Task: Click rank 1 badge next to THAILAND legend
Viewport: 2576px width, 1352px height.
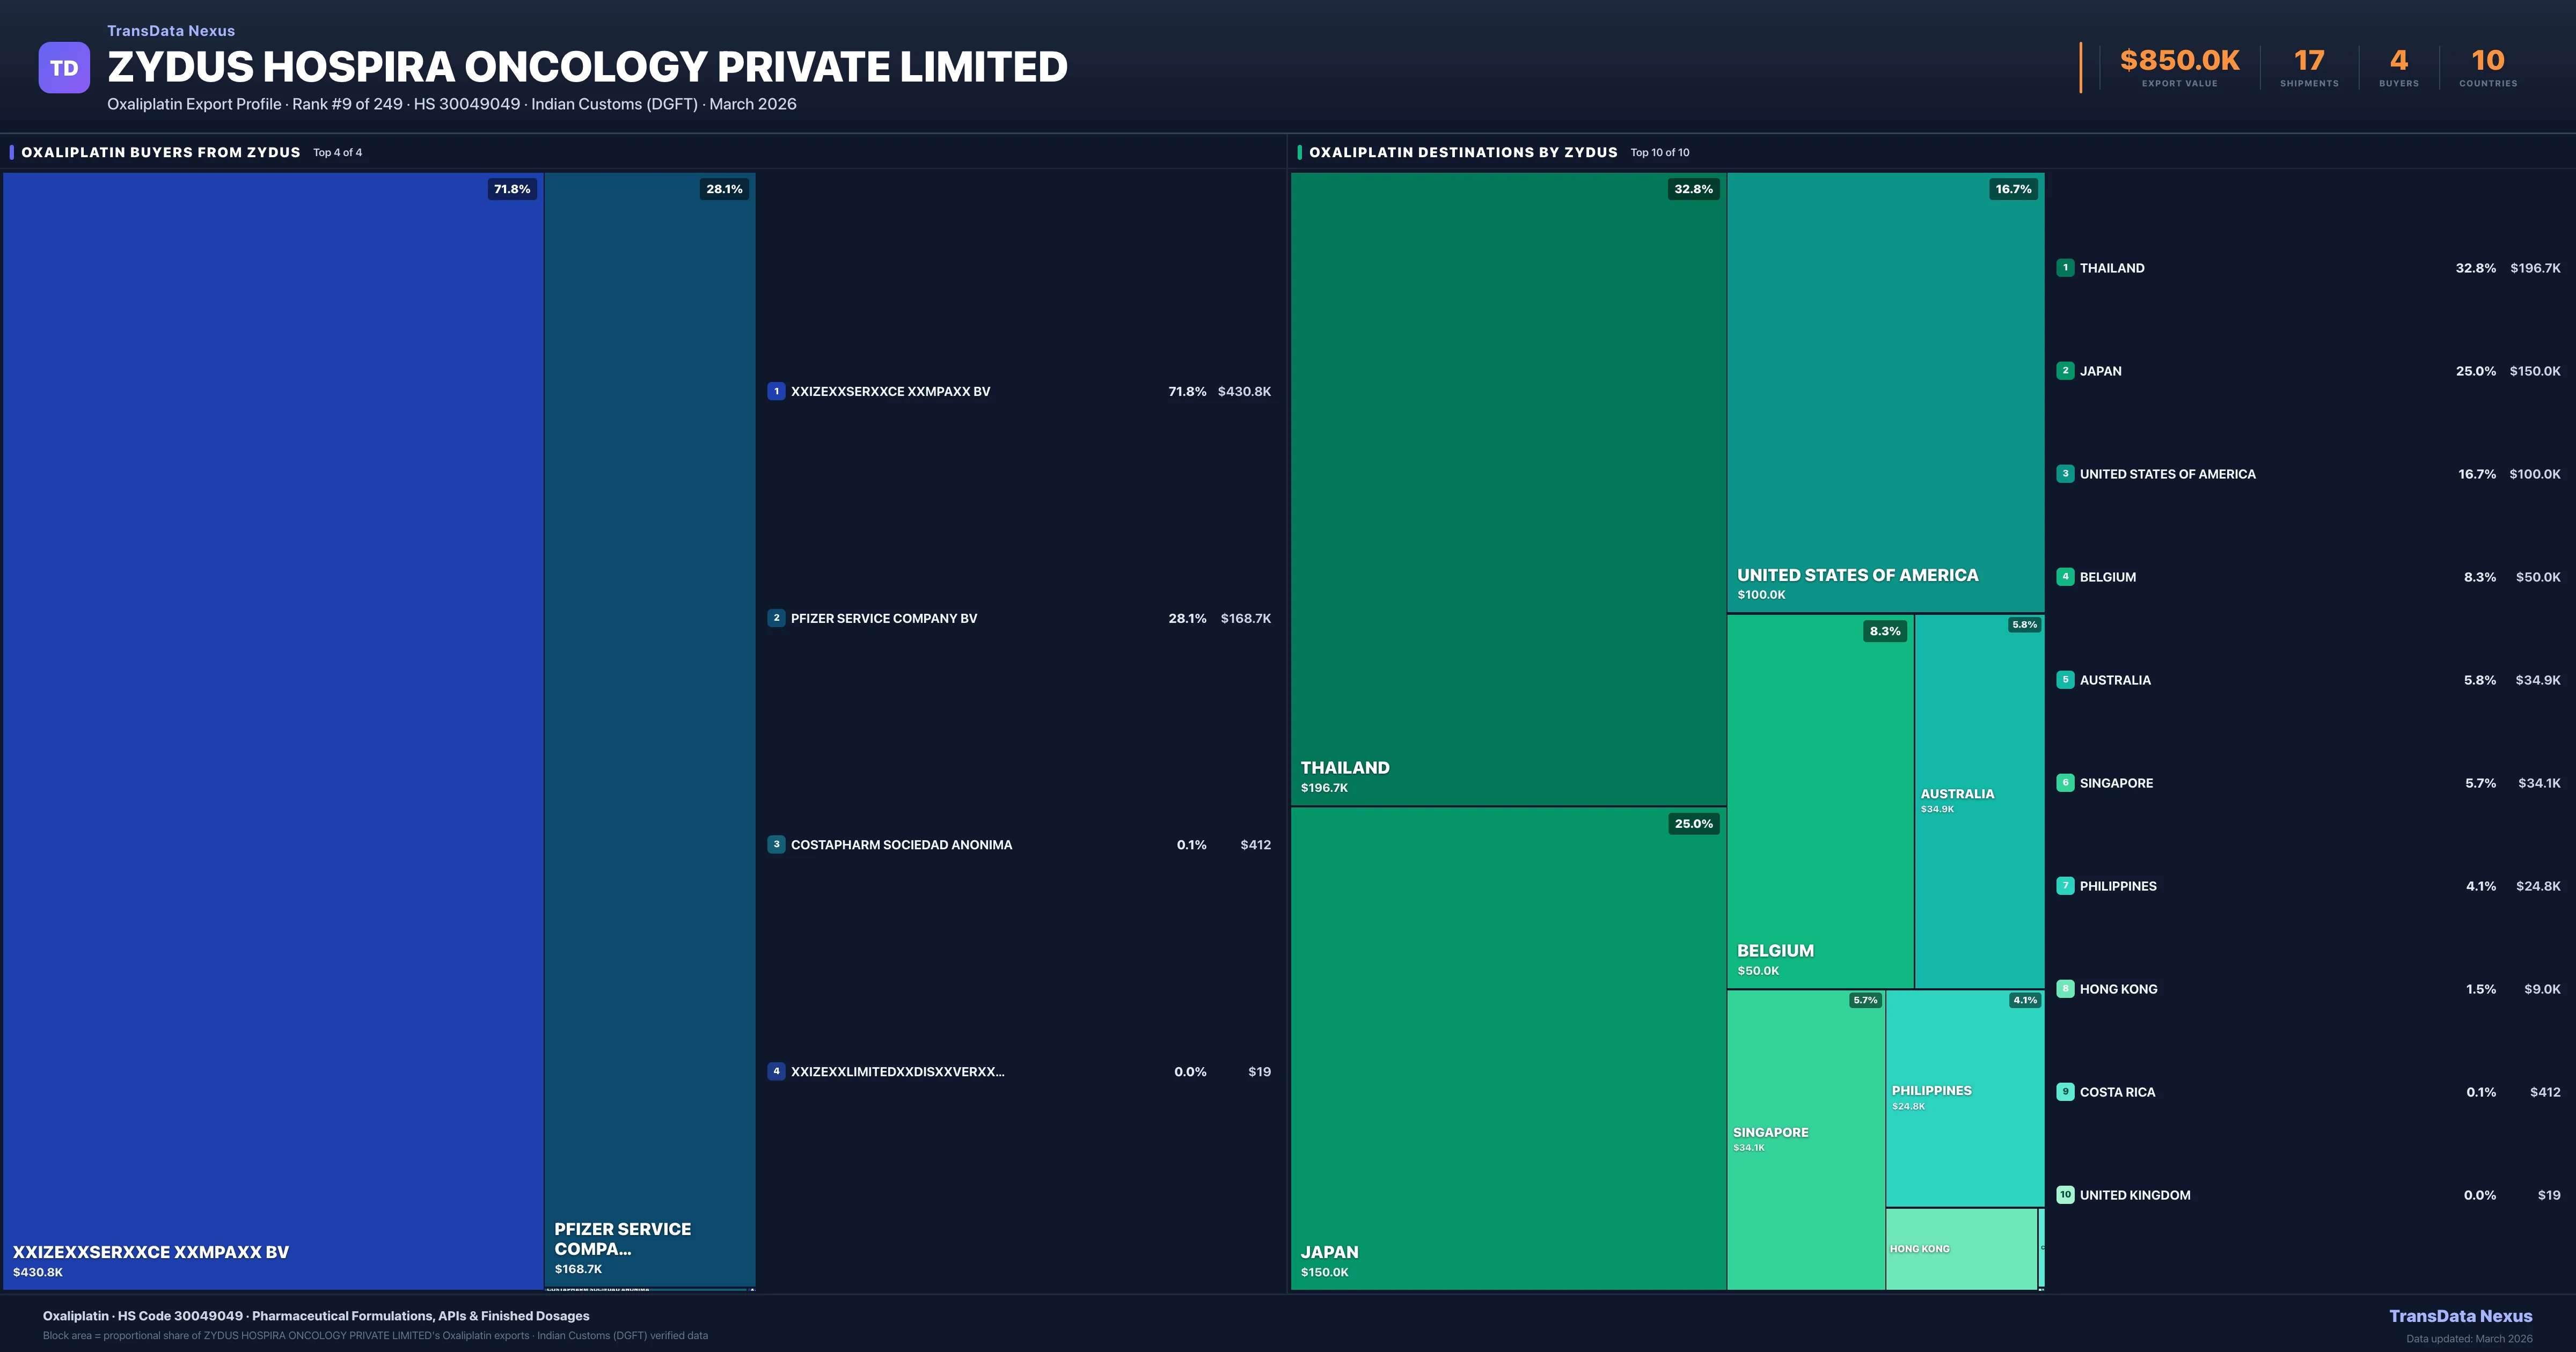Action: (x=2065, y=268)
